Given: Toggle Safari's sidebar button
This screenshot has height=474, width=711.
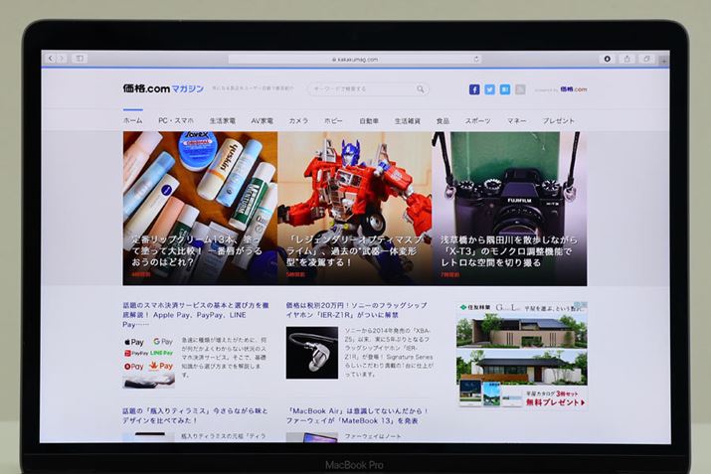Looking at the screenshot, I should pos(80,59).
